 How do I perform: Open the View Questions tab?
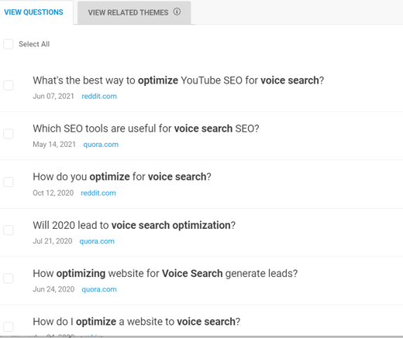tap(33, 12)
